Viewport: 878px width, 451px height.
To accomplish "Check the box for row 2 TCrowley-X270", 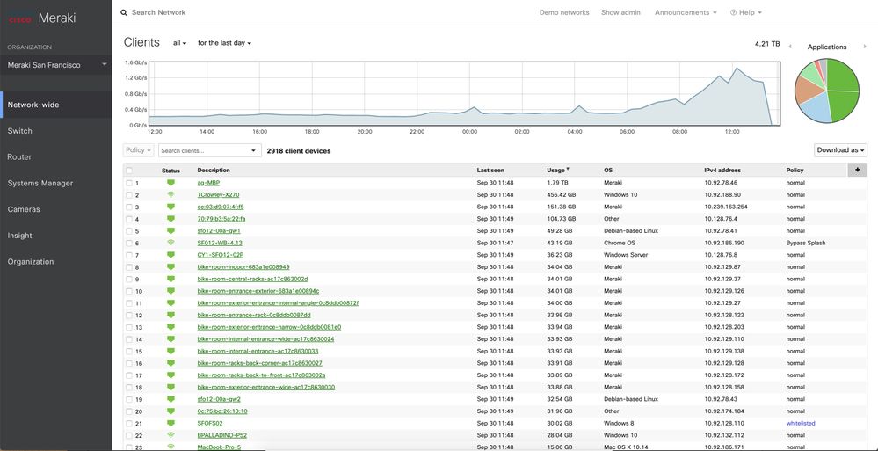I will (x=129, y=195).
